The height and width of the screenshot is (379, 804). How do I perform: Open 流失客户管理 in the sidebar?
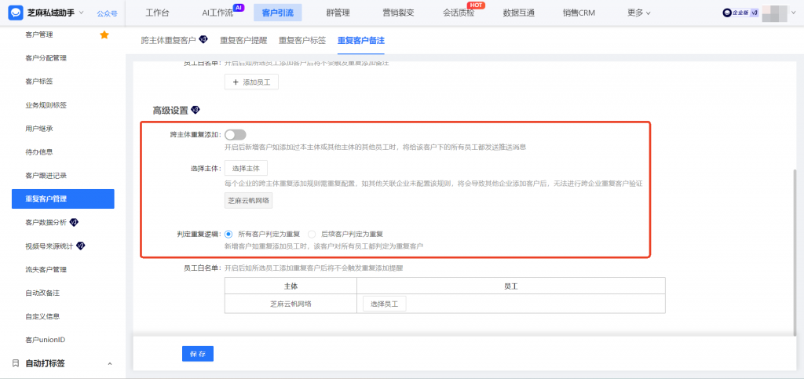coord(46,269)
